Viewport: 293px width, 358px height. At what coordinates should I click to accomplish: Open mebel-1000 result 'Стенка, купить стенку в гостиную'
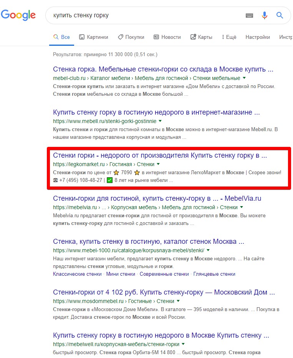[149, 241]
